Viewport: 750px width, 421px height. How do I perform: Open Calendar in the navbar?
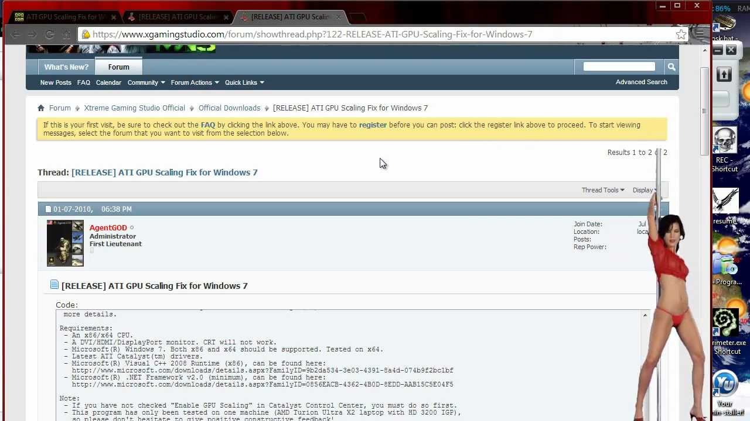coord(108,82)
